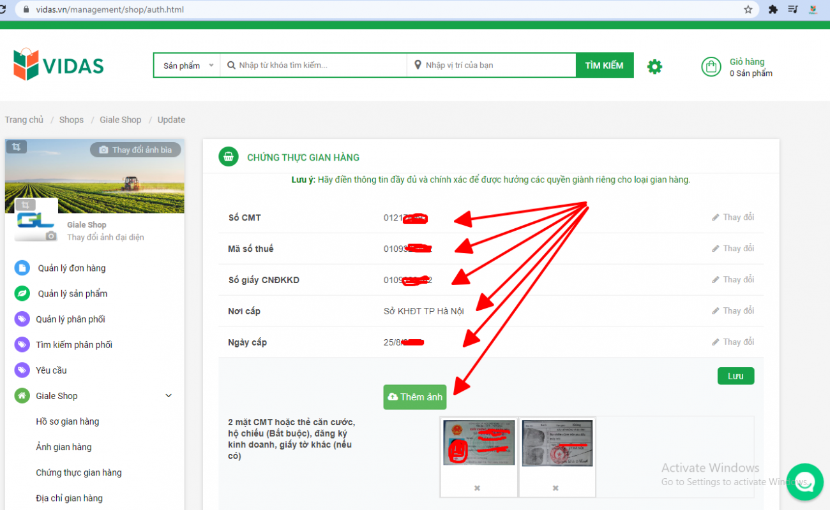Click the Lưu save button
This screenshot has height=510, width=830.
(736, 376)
